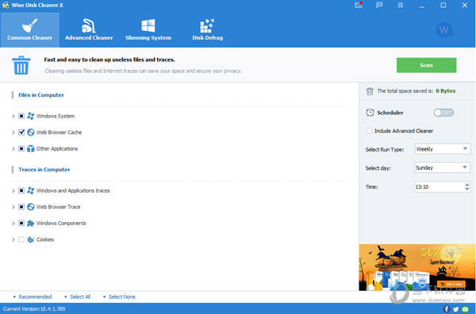The image size is (476, 314).
Task: Click the total space saved trash icon
Action: tap(370, 91)
